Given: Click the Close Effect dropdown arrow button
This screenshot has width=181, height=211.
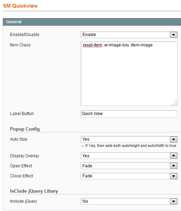Looking at the screenshot, I should pos(173,176).
